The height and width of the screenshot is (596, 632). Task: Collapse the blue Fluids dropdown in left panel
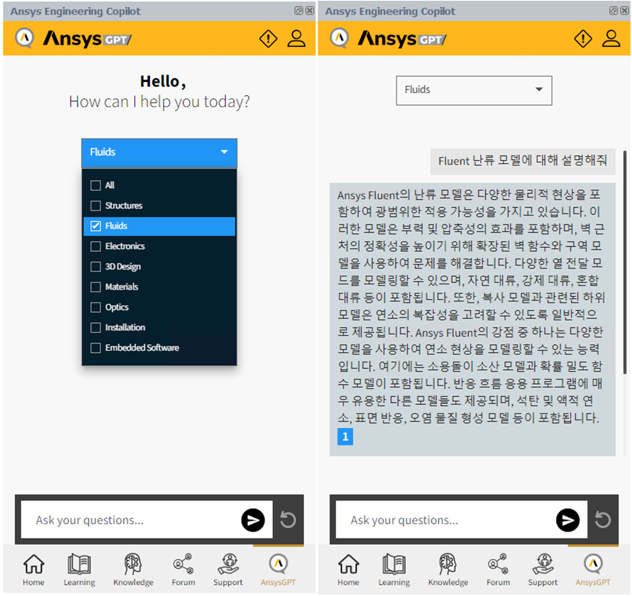pyautogui.click(x=159, y=153)
